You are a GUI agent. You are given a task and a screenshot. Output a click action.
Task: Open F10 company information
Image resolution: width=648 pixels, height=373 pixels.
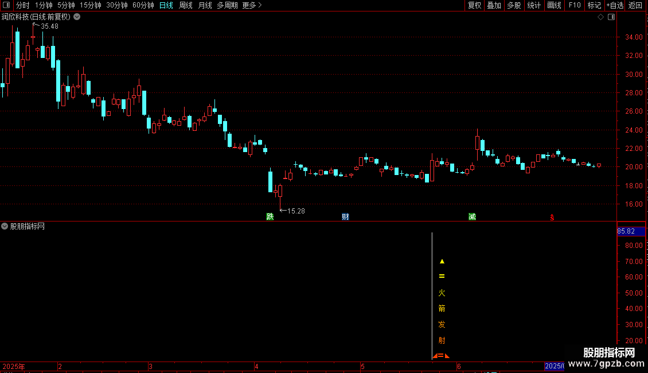575,5
